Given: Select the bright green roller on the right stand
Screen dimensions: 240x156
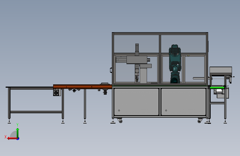Looking at the screenshot, I should coord(217,88).
